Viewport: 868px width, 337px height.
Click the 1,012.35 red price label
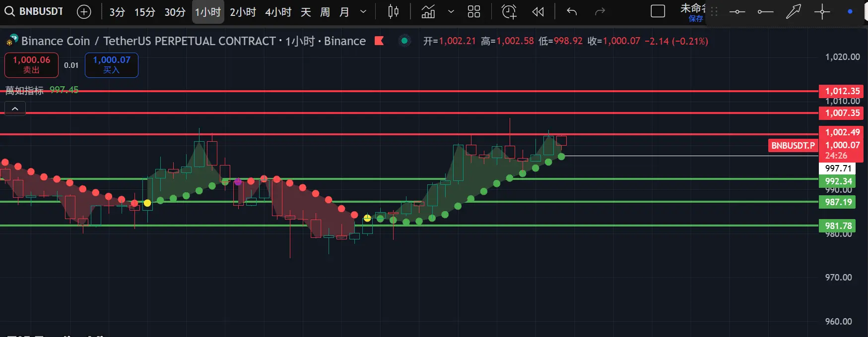tap(842, 91)
